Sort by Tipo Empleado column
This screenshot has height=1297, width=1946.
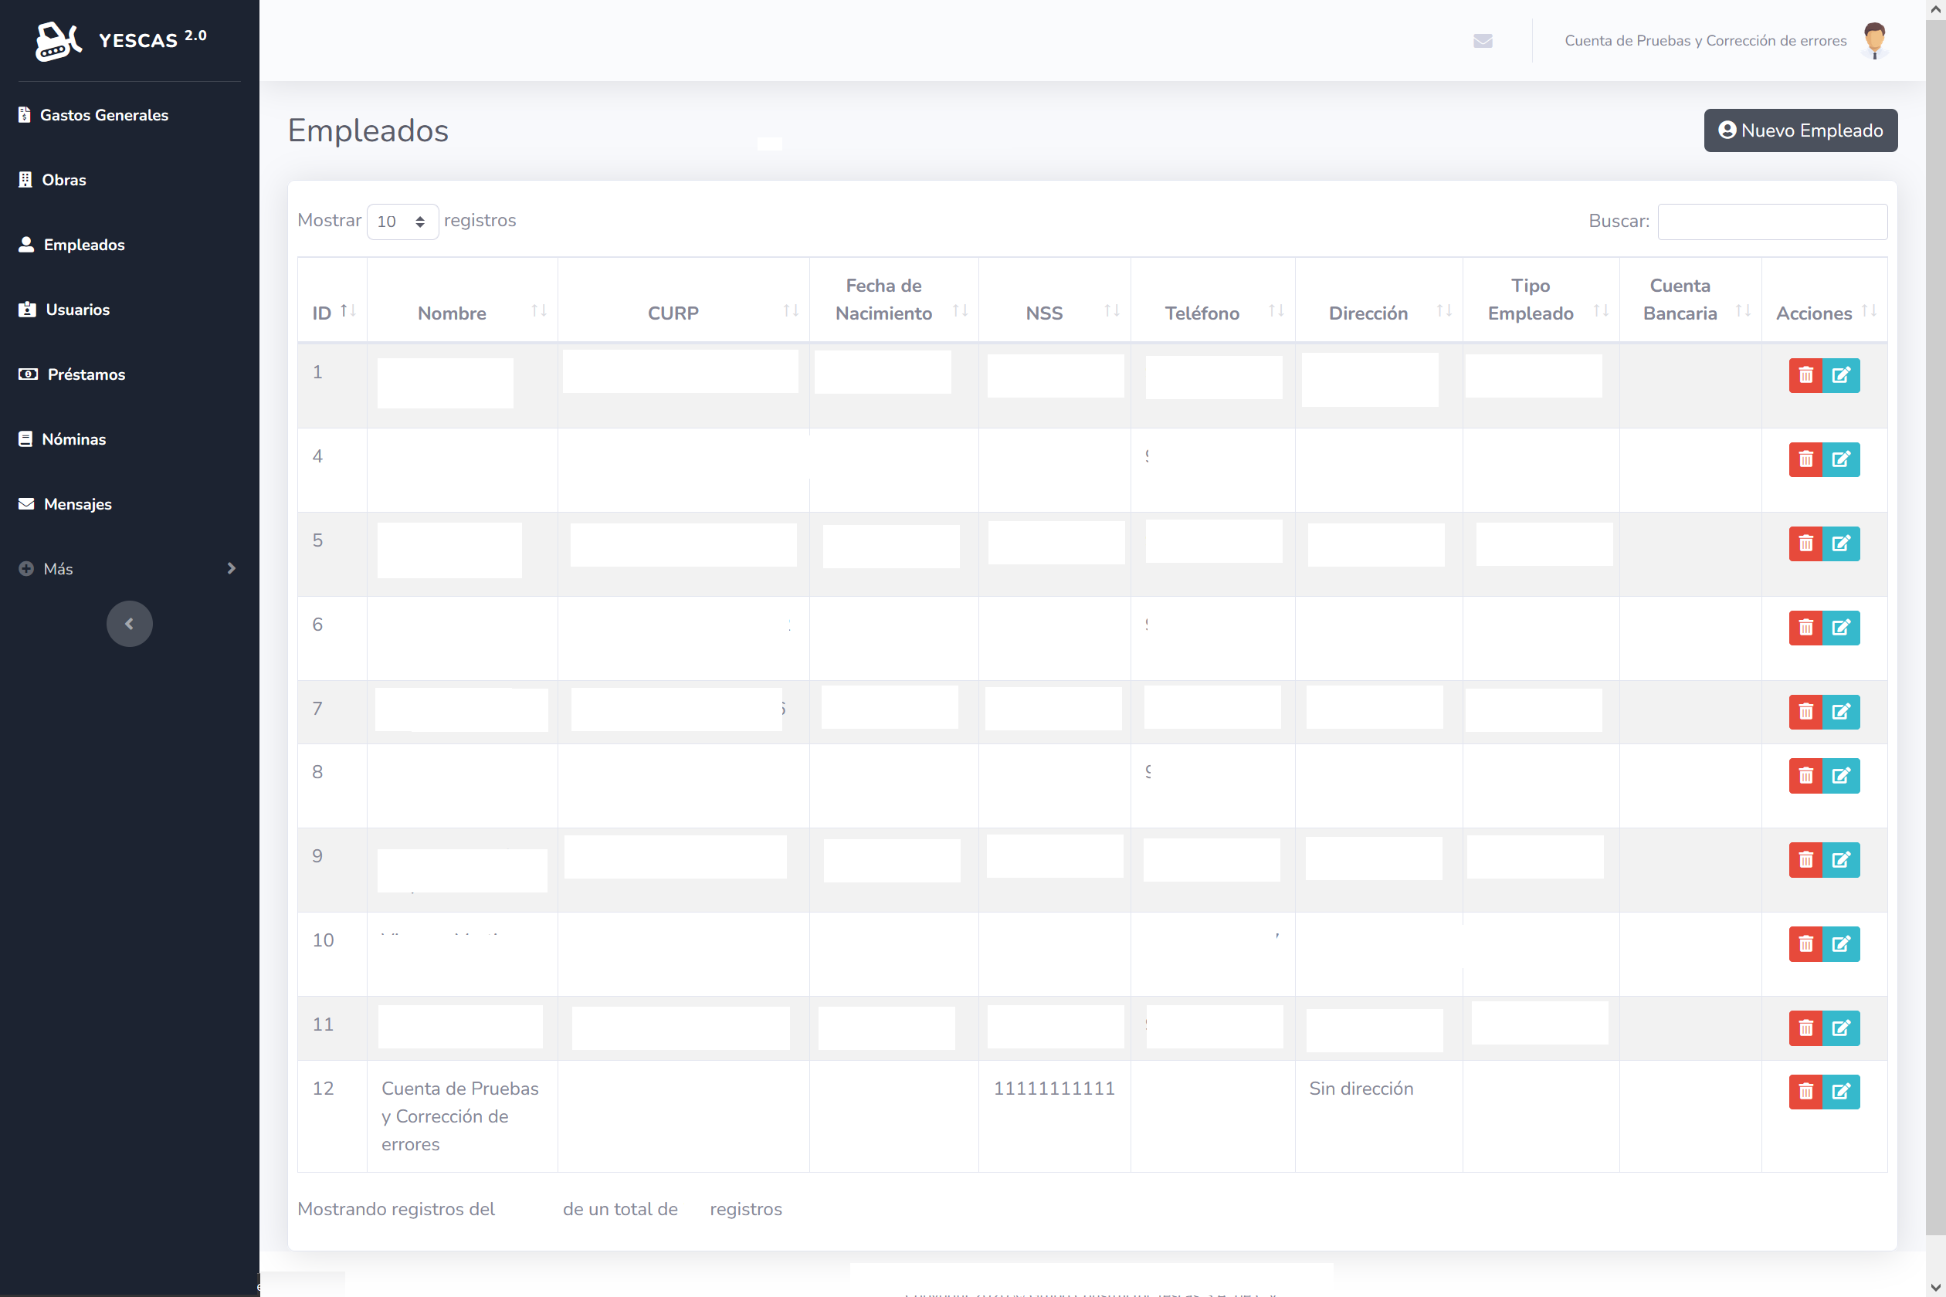click(x=1541, y=300)
